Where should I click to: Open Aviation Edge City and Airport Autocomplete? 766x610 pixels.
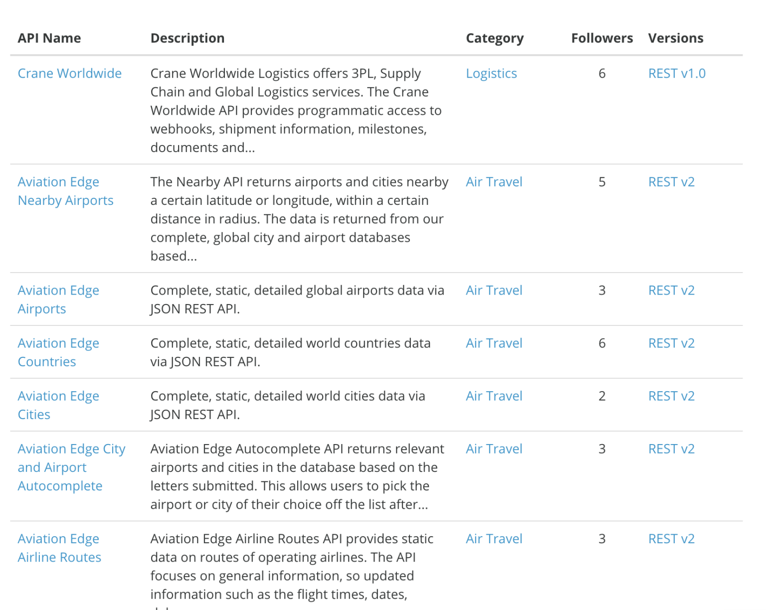tap(71, 467)
